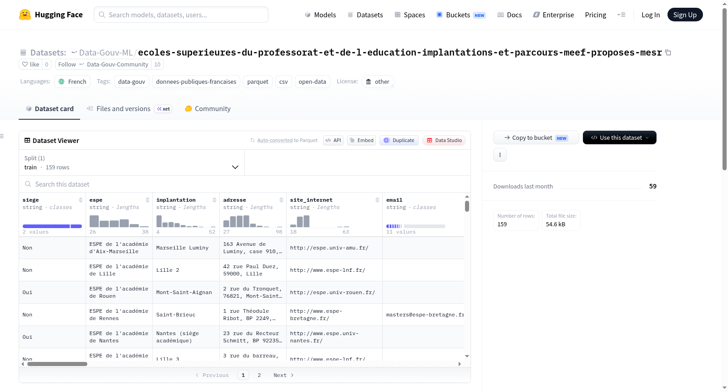Switch to Dataset card tab
728x392 pixels.
49,109
